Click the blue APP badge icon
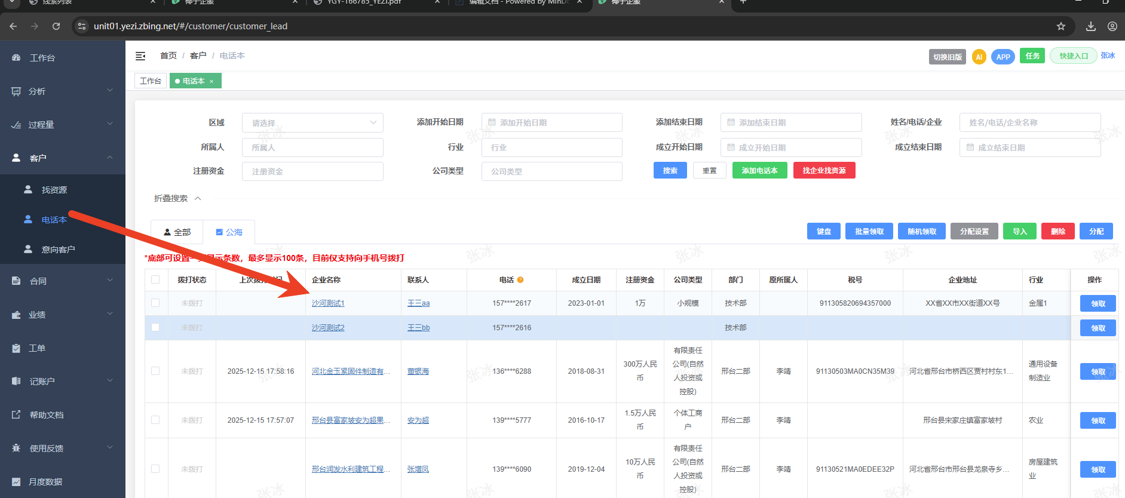 click(x=1003, y=57)
